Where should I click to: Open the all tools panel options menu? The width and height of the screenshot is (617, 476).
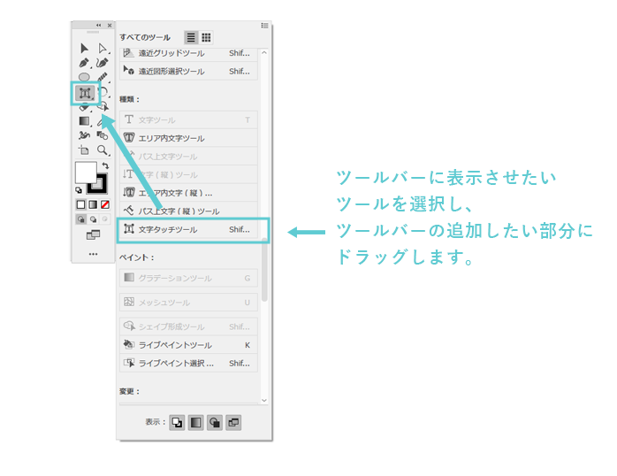tap(264, 26)
